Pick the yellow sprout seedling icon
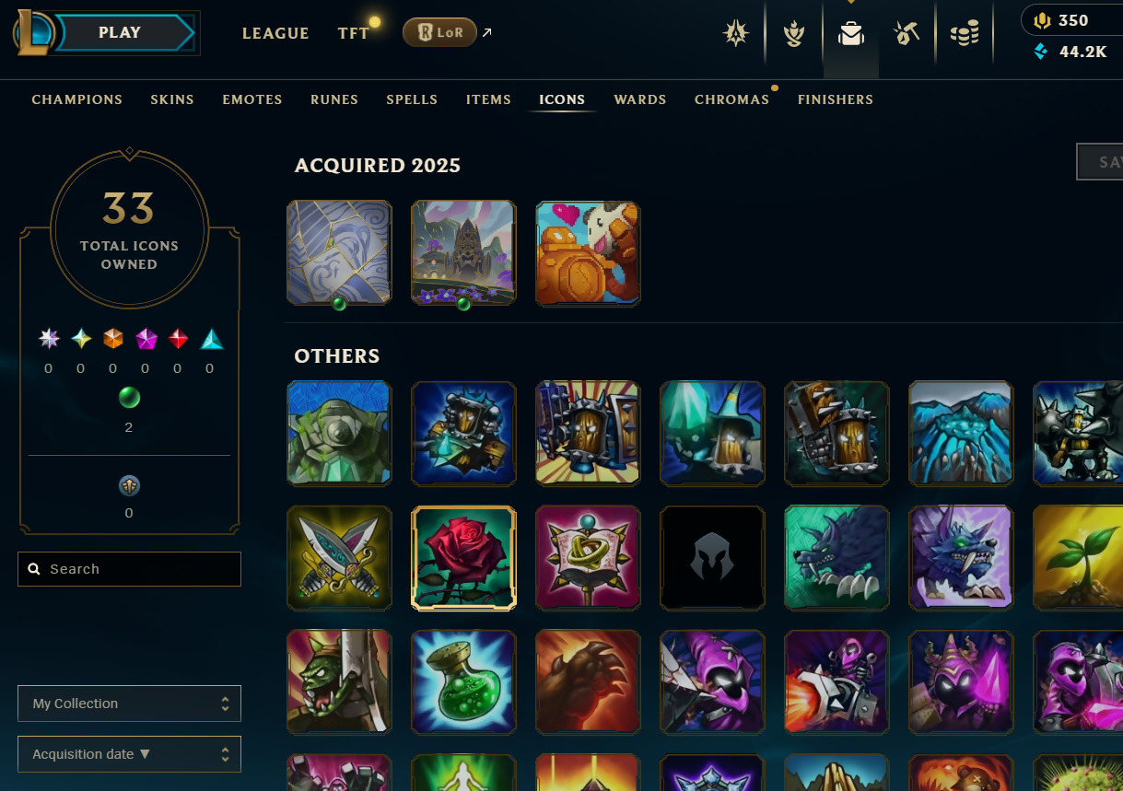The image size is (1123, 791). (x=1078, y=558)
